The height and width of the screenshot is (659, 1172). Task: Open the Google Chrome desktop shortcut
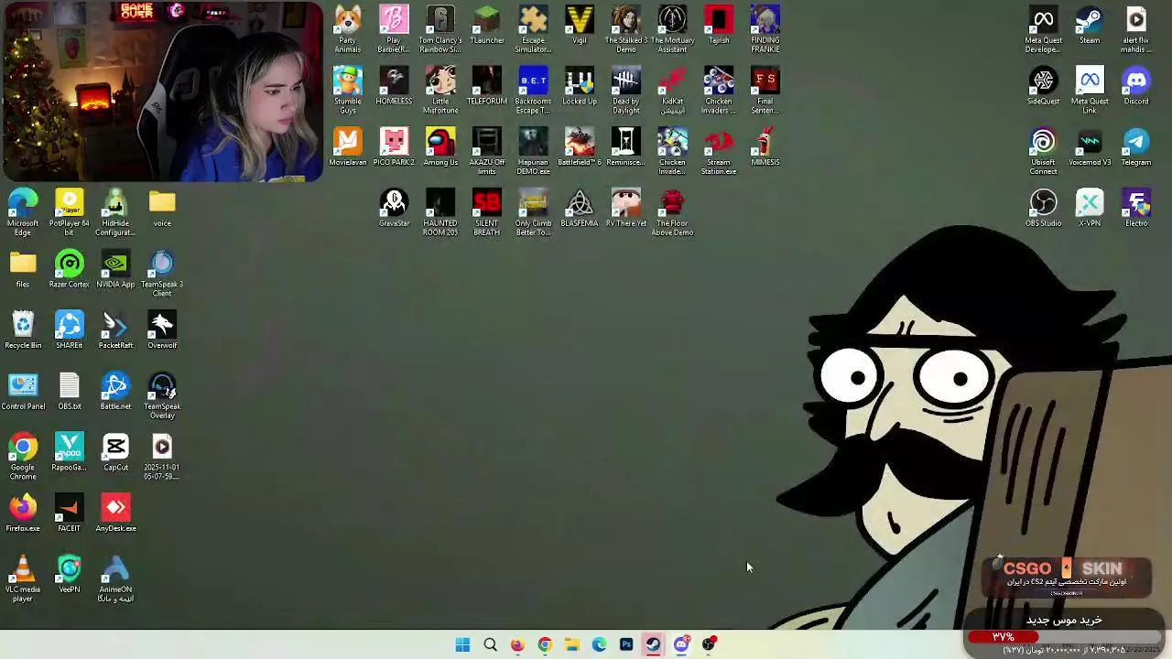tap(23, 457)
